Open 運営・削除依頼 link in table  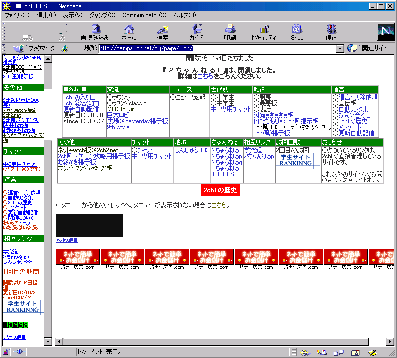pyautogui.click(x=358, y=97)
